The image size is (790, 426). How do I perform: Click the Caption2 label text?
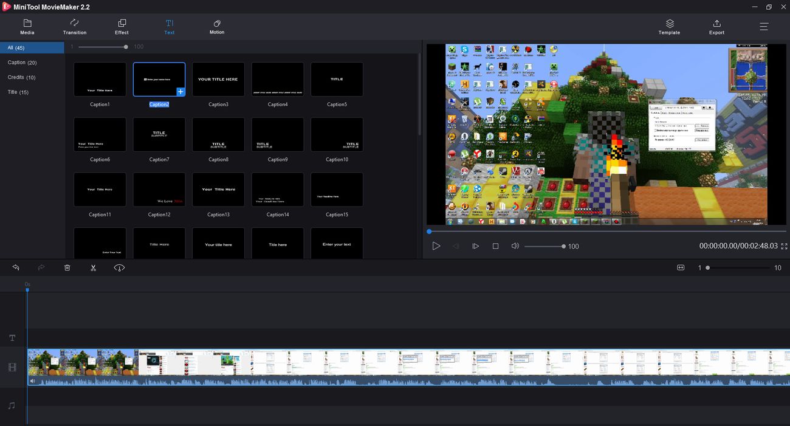point(159,105)
